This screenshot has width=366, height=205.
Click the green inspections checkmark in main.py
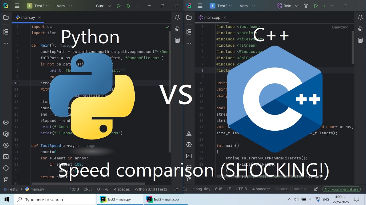167,27
